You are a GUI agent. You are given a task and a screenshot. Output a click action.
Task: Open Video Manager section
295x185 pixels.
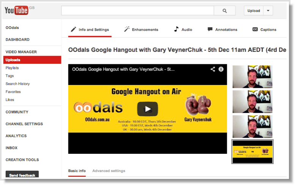[21, 52]
